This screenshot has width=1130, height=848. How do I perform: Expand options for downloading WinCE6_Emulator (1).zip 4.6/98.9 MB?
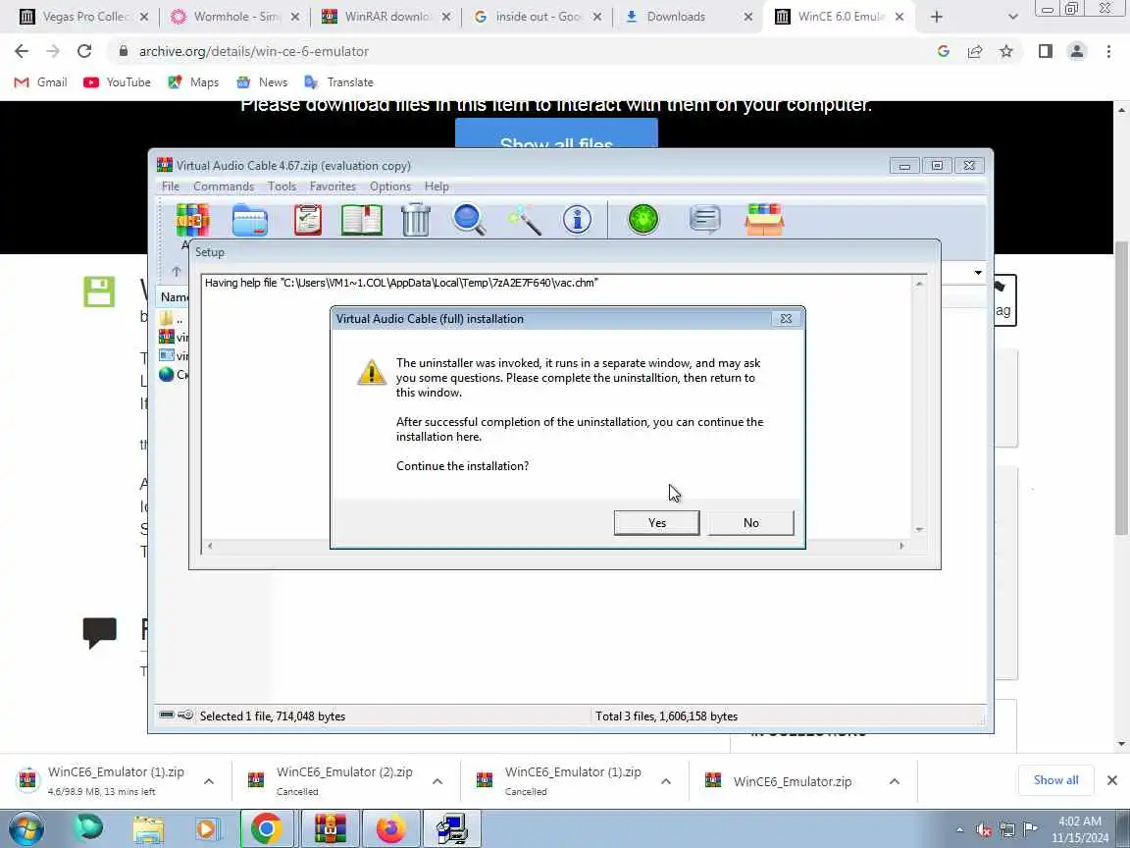click(x=208, y=781)
